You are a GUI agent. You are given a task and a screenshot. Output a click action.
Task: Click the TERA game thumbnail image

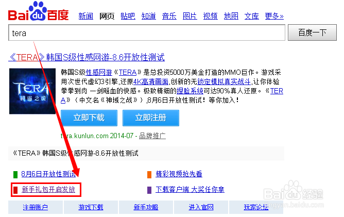(x=32, y=91)
